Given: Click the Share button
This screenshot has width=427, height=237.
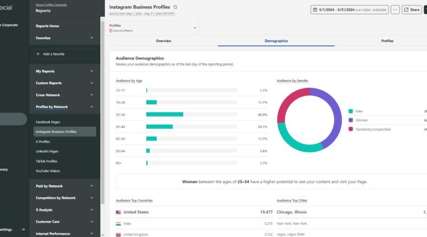Looking at the screenshot, I should click(412, 10).
